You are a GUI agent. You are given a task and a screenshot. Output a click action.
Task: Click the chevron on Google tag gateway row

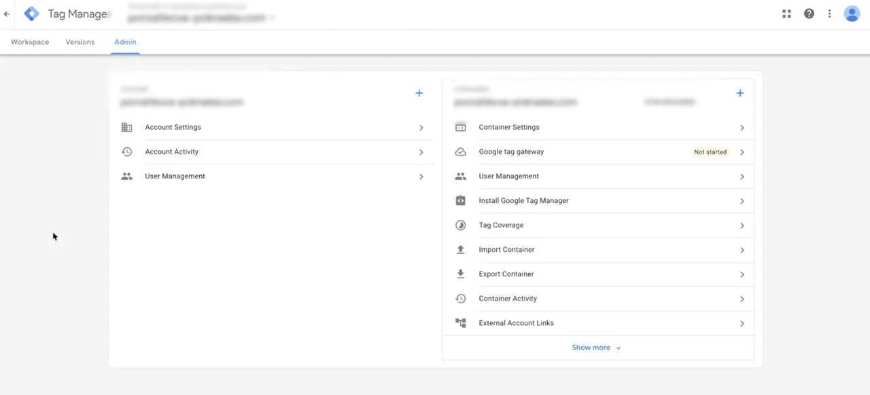coord(742,152)
